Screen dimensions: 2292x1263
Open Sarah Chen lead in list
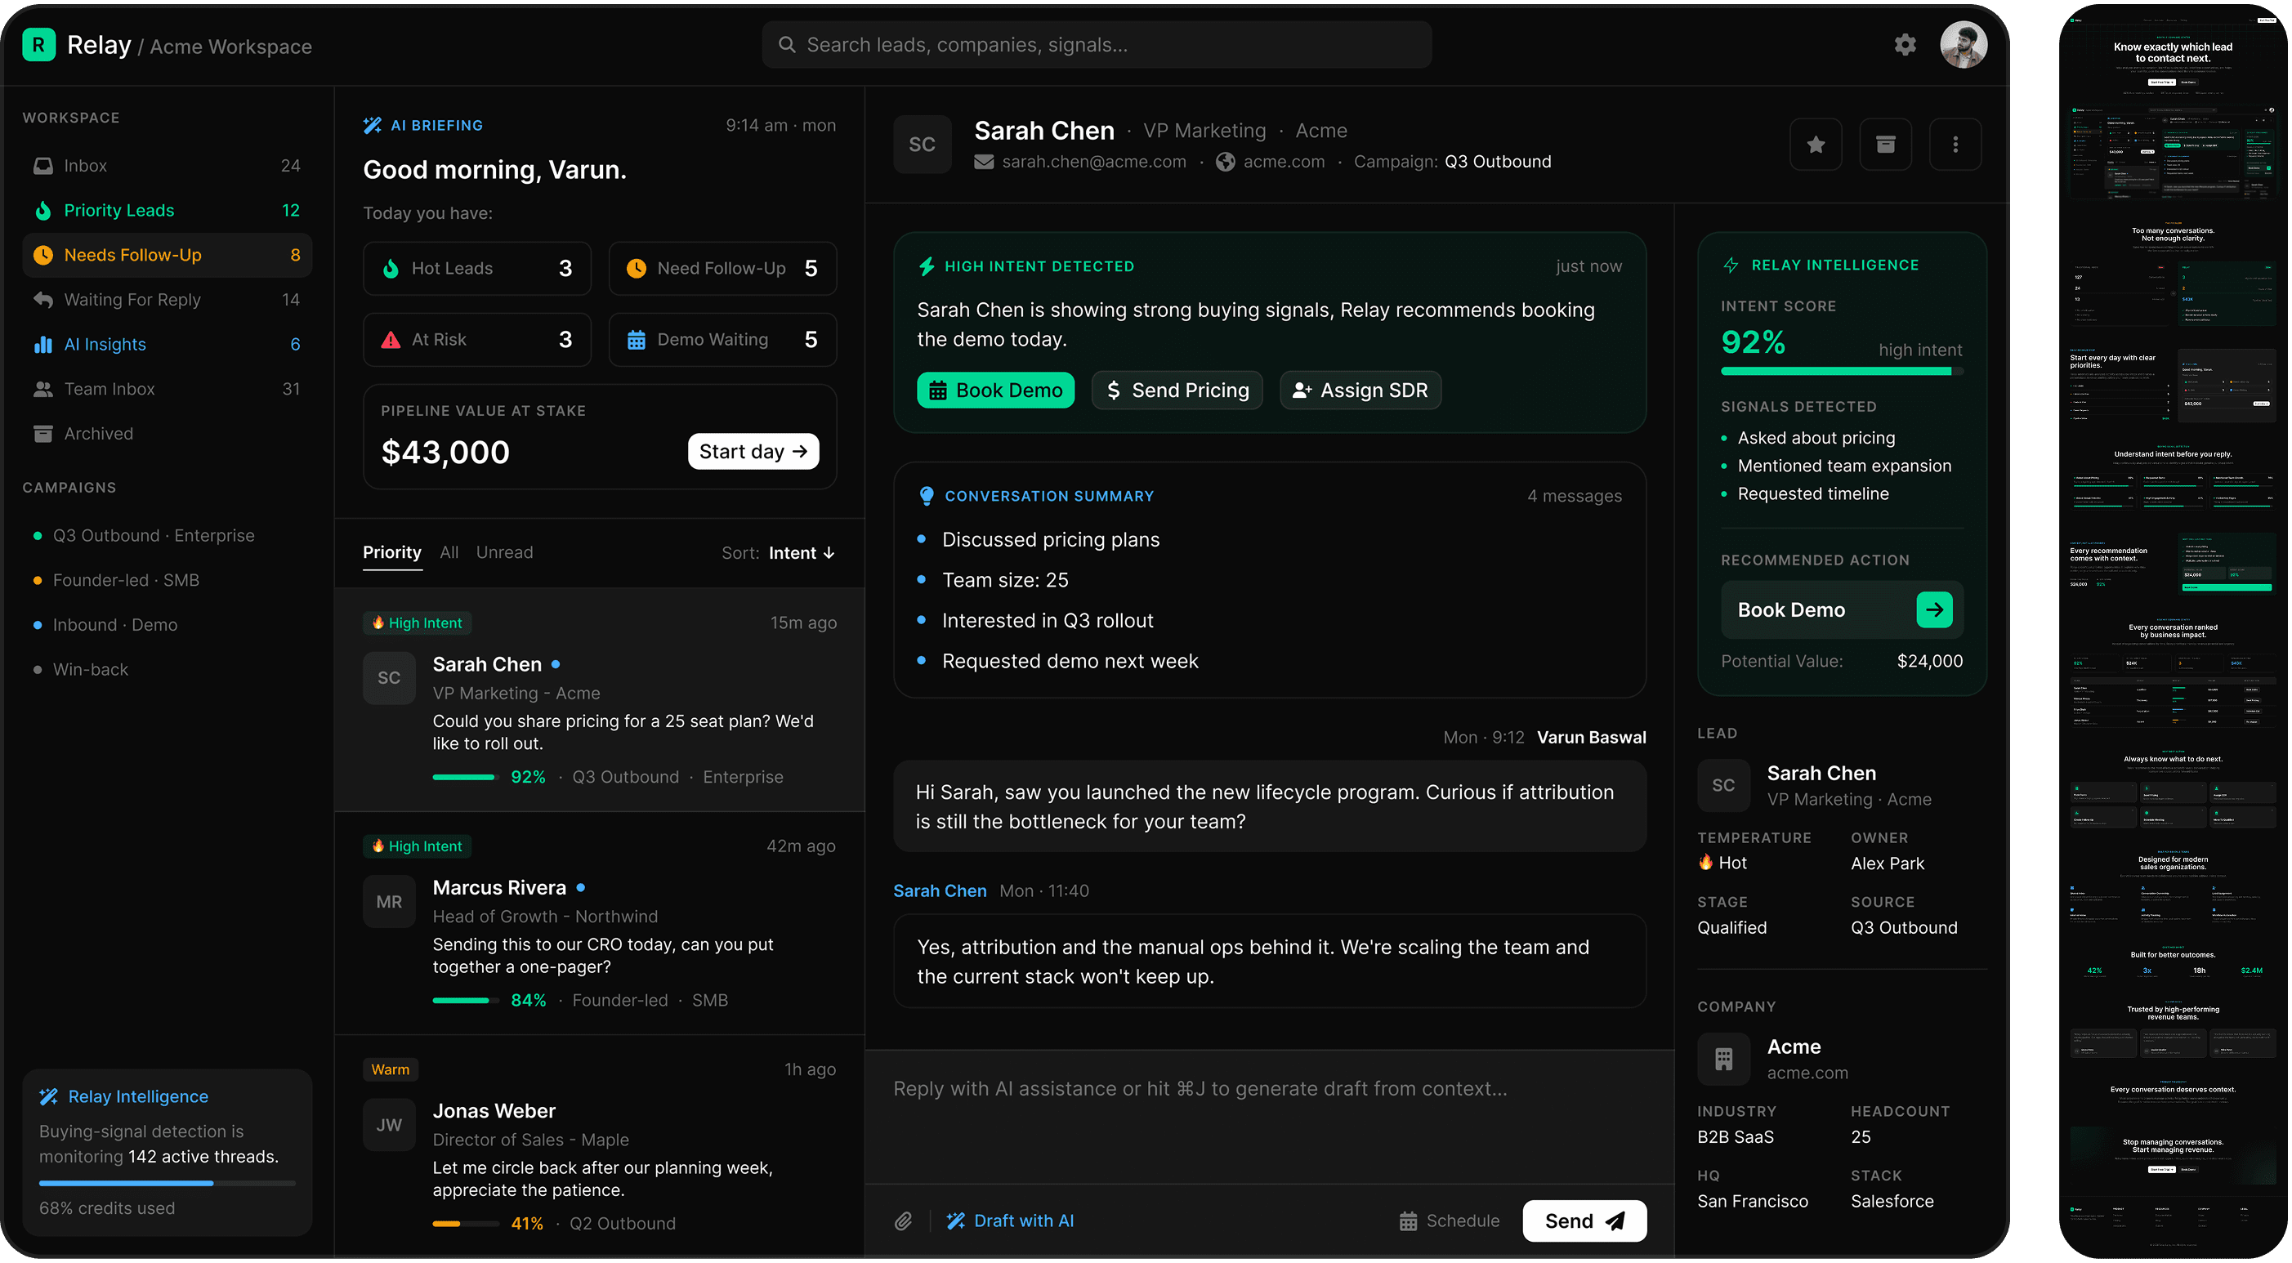point(600,699)
